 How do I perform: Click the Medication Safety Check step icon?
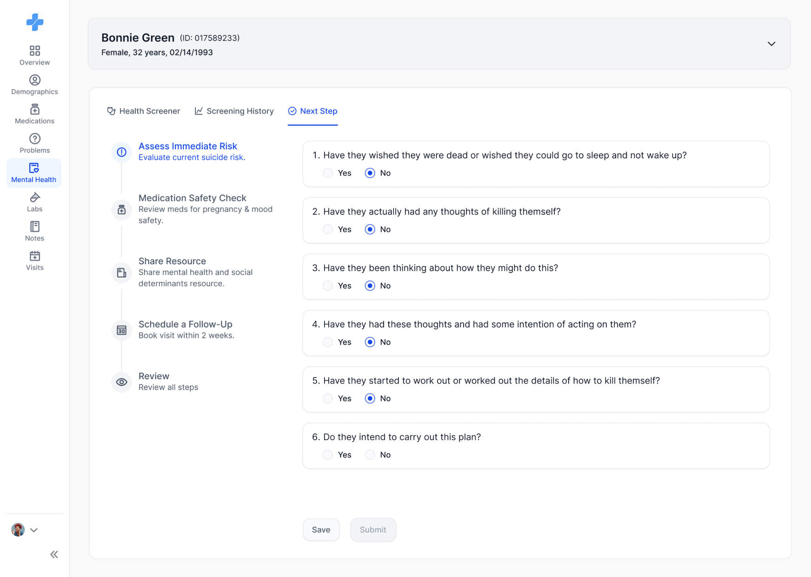[121, 210]
